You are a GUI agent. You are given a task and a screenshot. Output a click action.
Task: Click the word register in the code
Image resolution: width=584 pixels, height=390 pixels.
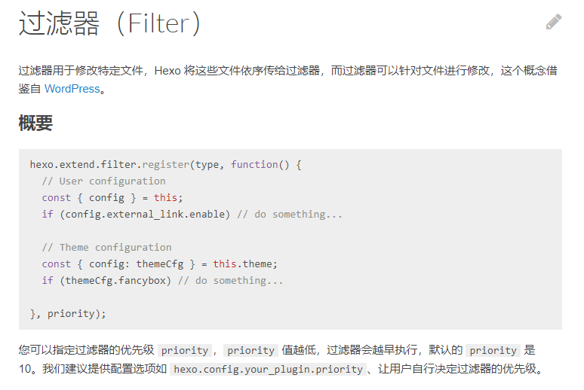click(165, 164)
